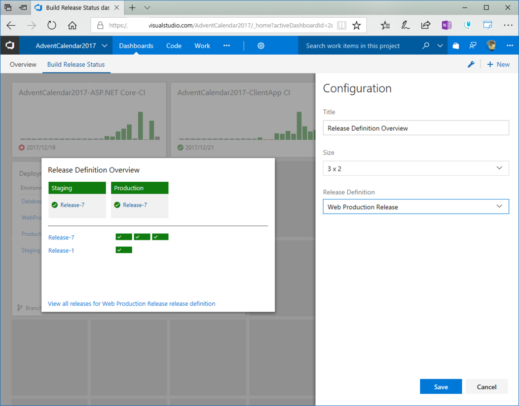The image size is (519, 406).
Task: Click the dashboard edit wrench icon
Action: 471,64
